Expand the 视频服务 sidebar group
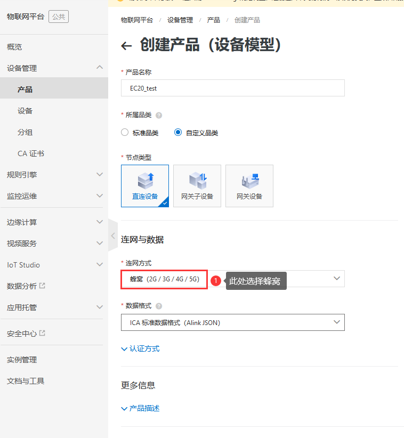This screenshot has height=438, width=404. click(100, 244)
